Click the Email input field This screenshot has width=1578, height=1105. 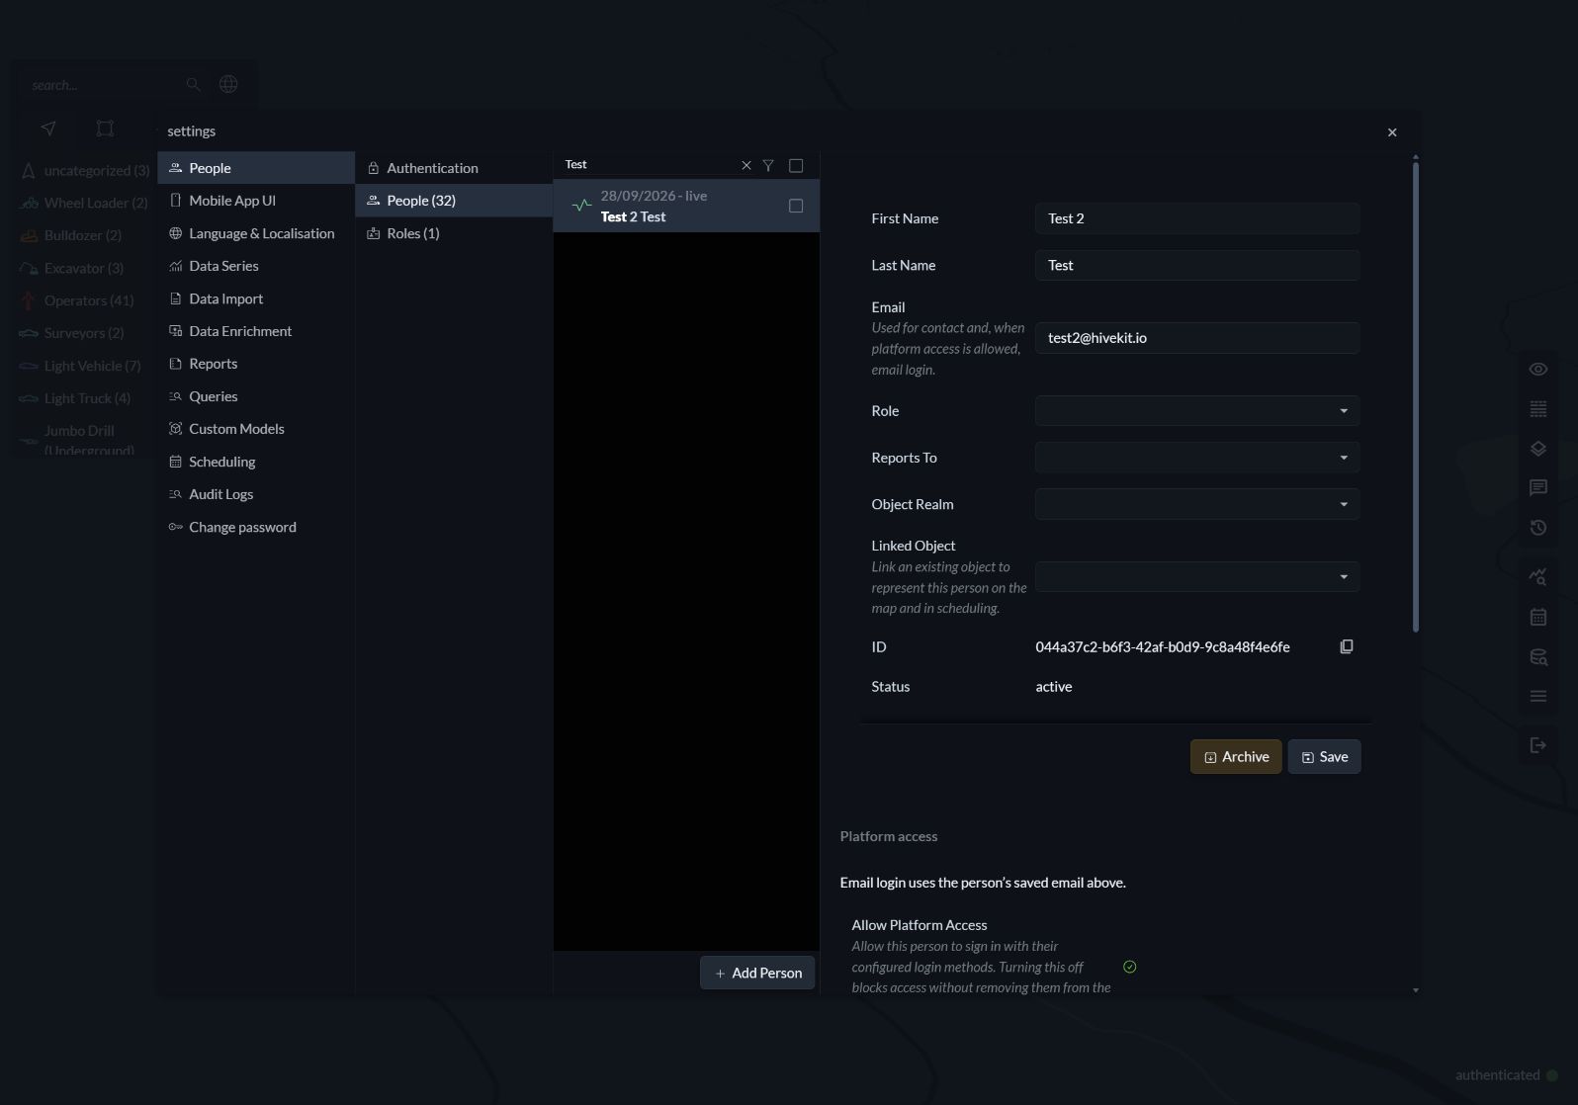1197,338
